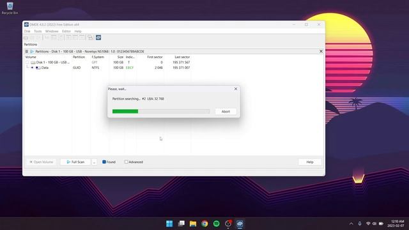Click the volume icon beside Data
The height and width of the screenshot is (230, 409).
(38, 68)
